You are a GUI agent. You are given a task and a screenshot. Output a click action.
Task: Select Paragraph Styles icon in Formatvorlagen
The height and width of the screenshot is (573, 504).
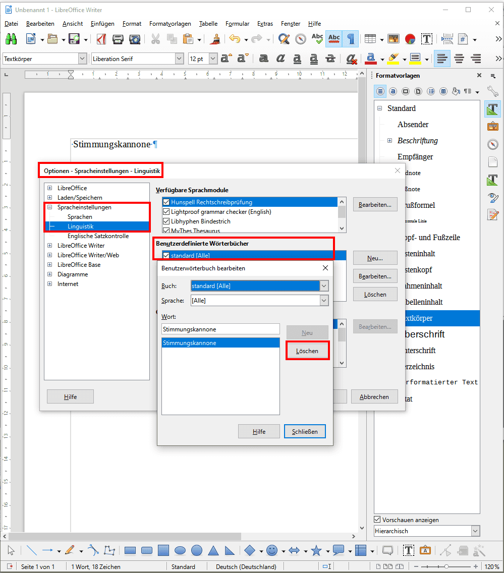pyautogui.click(x=380, y=91)
